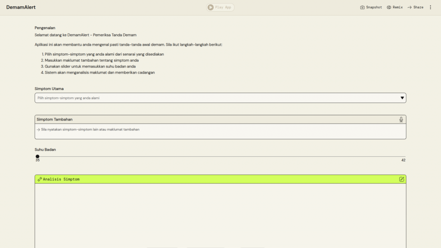
Task: Click the Remix text label
Action: [398, 7]
